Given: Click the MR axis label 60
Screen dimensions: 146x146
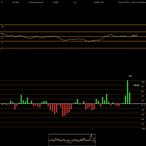Looking at the screenshot, I should [x=142, y=91].
